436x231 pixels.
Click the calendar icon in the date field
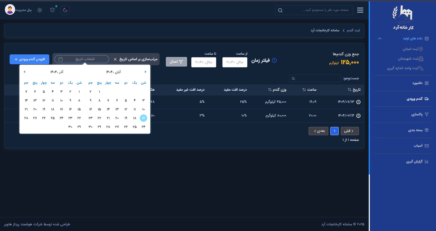click(60, 59)
